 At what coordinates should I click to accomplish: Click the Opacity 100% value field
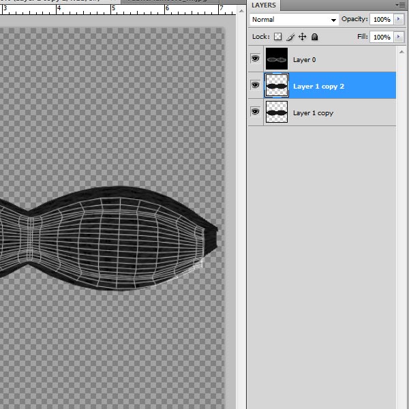[x=382, y=20]
